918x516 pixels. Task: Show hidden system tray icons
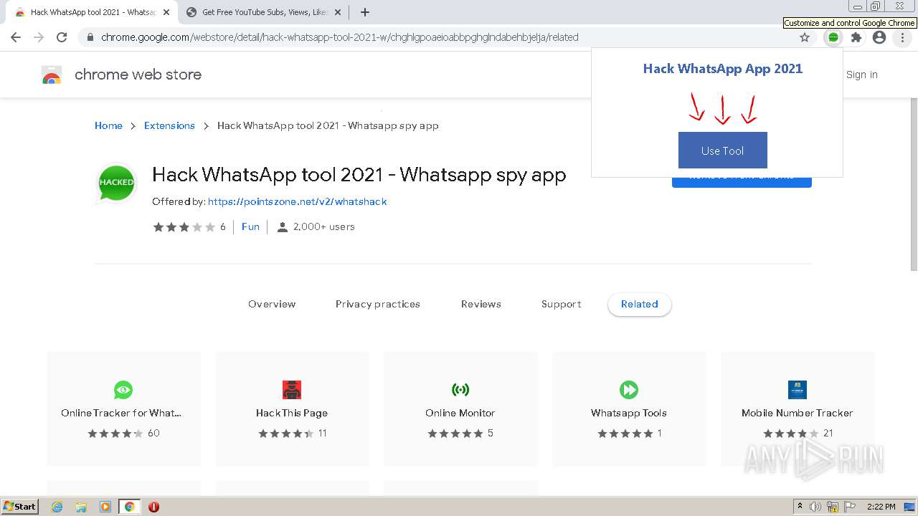click(800, 507)
